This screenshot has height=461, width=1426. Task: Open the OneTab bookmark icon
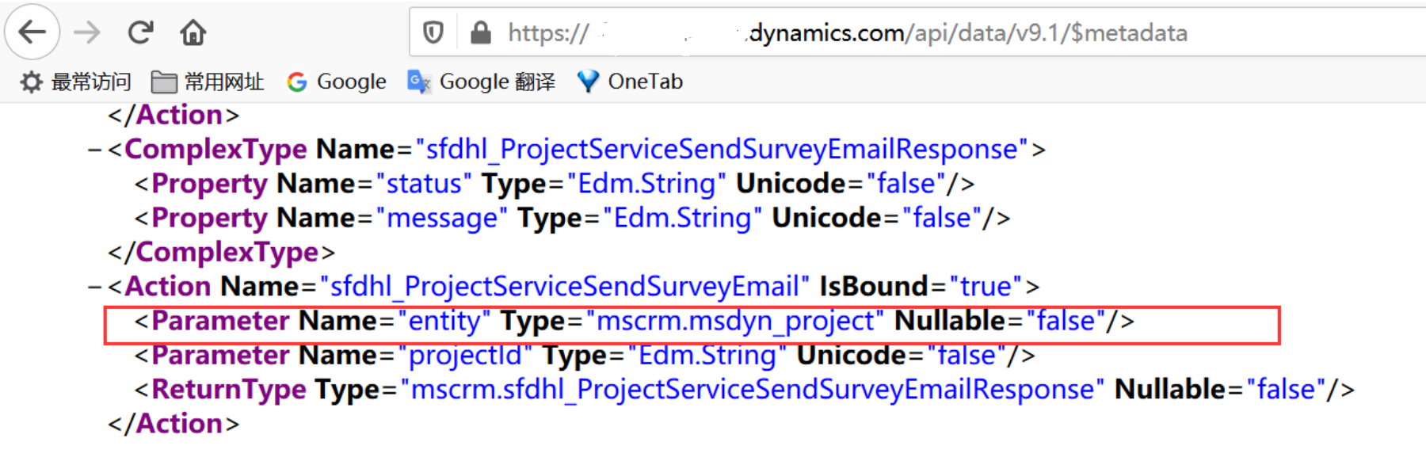click(587, 81)
